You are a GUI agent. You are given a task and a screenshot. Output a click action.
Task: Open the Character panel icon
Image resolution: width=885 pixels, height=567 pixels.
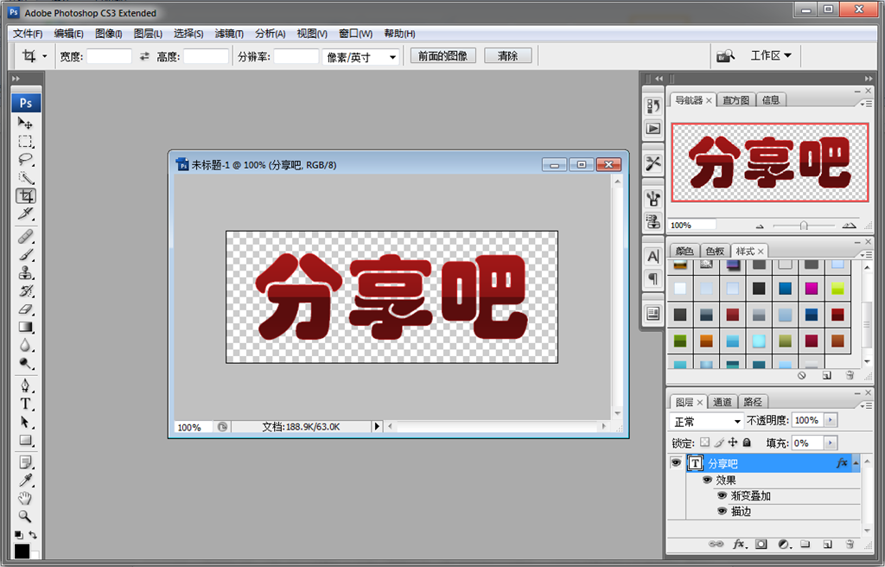(653, 257)
